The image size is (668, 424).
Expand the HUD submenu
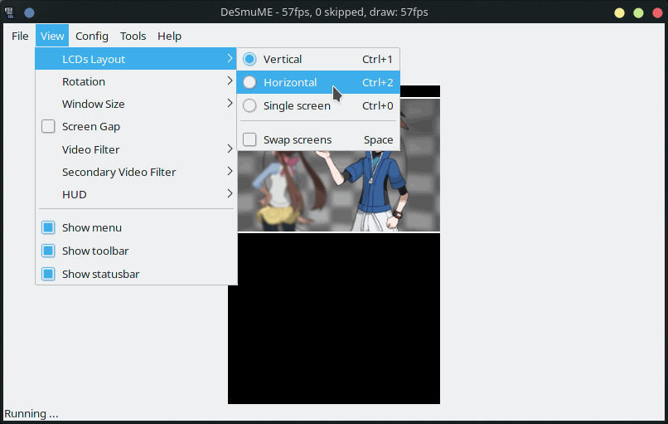tap(136, 194)
